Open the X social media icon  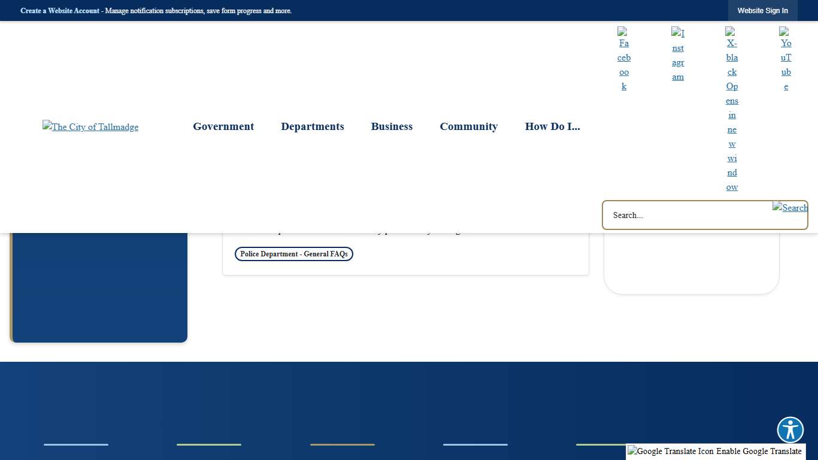coord(732,115)
